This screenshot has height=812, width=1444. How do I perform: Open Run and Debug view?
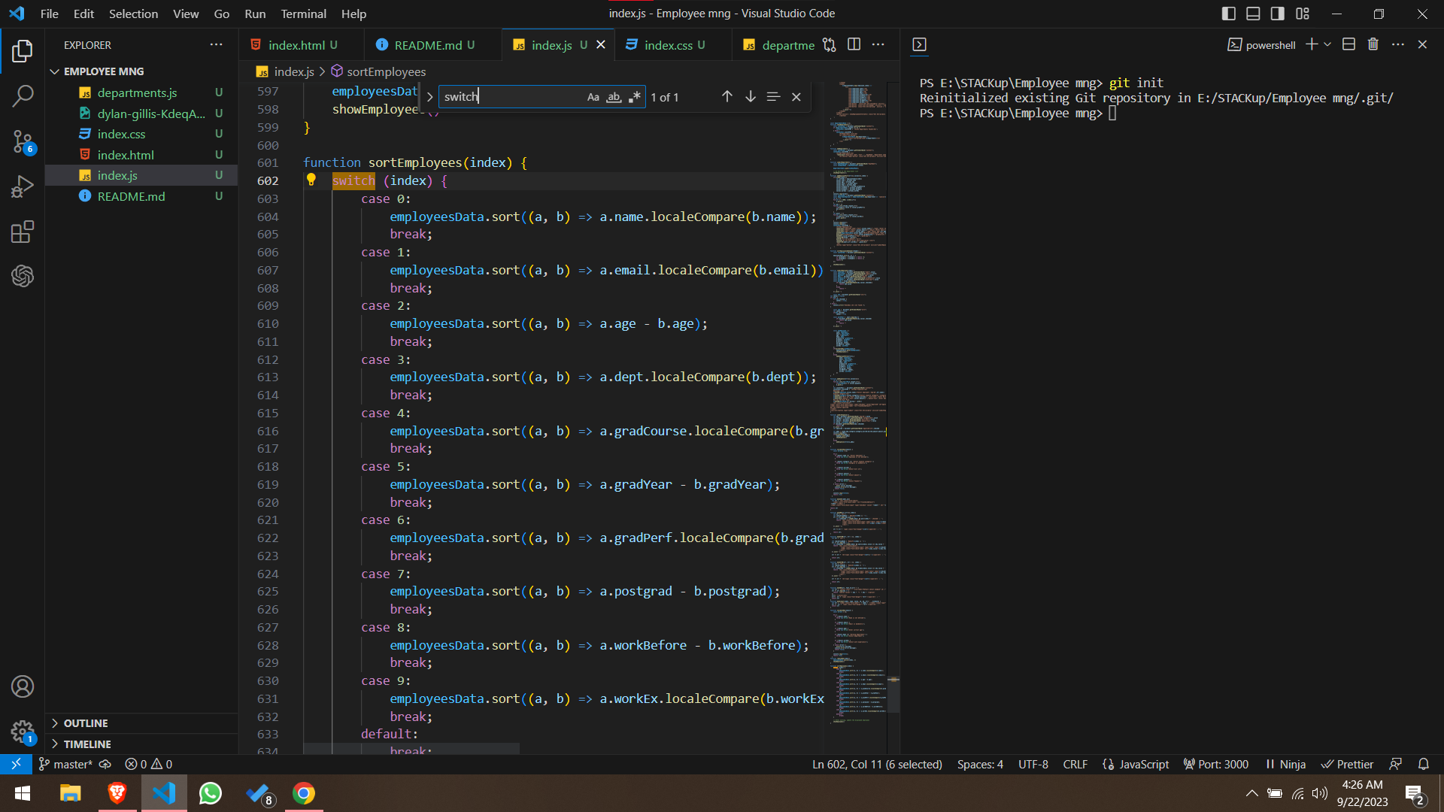click(x=23, y=186)
